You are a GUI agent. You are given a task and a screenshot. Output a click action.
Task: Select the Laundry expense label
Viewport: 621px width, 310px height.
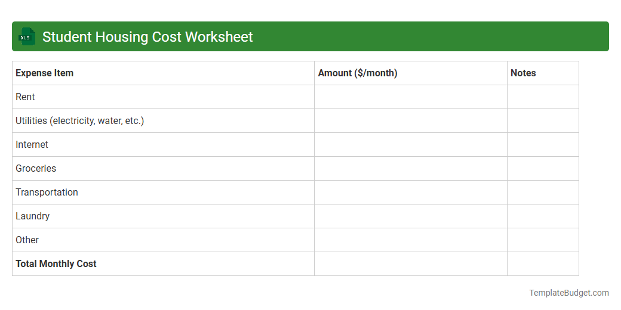pos(32,216)
